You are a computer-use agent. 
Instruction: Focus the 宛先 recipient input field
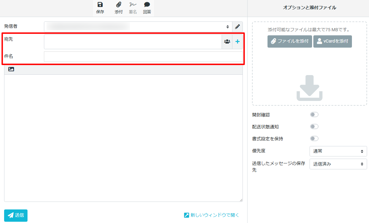[x=133, y=42]
